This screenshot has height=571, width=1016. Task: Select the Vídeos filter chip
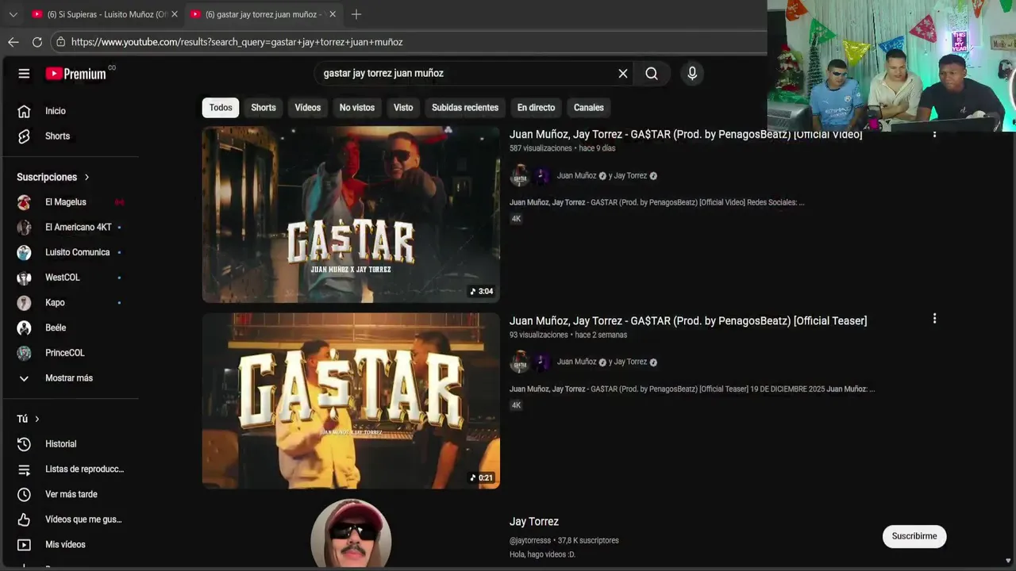click(x=308, y=108)
